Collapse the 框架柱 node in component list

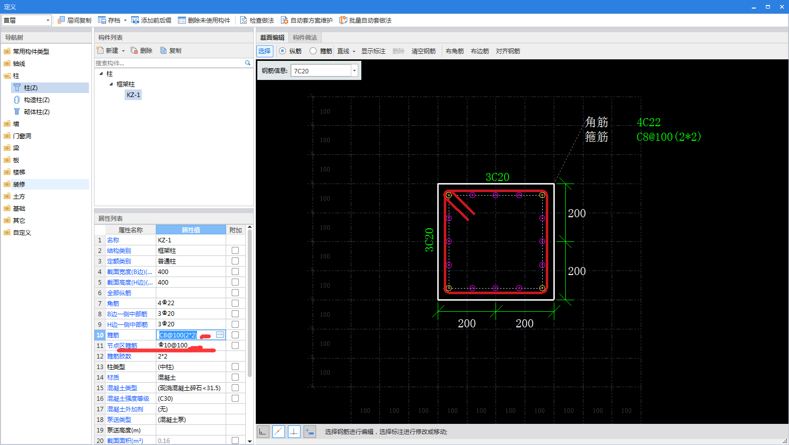pos(111,84)
